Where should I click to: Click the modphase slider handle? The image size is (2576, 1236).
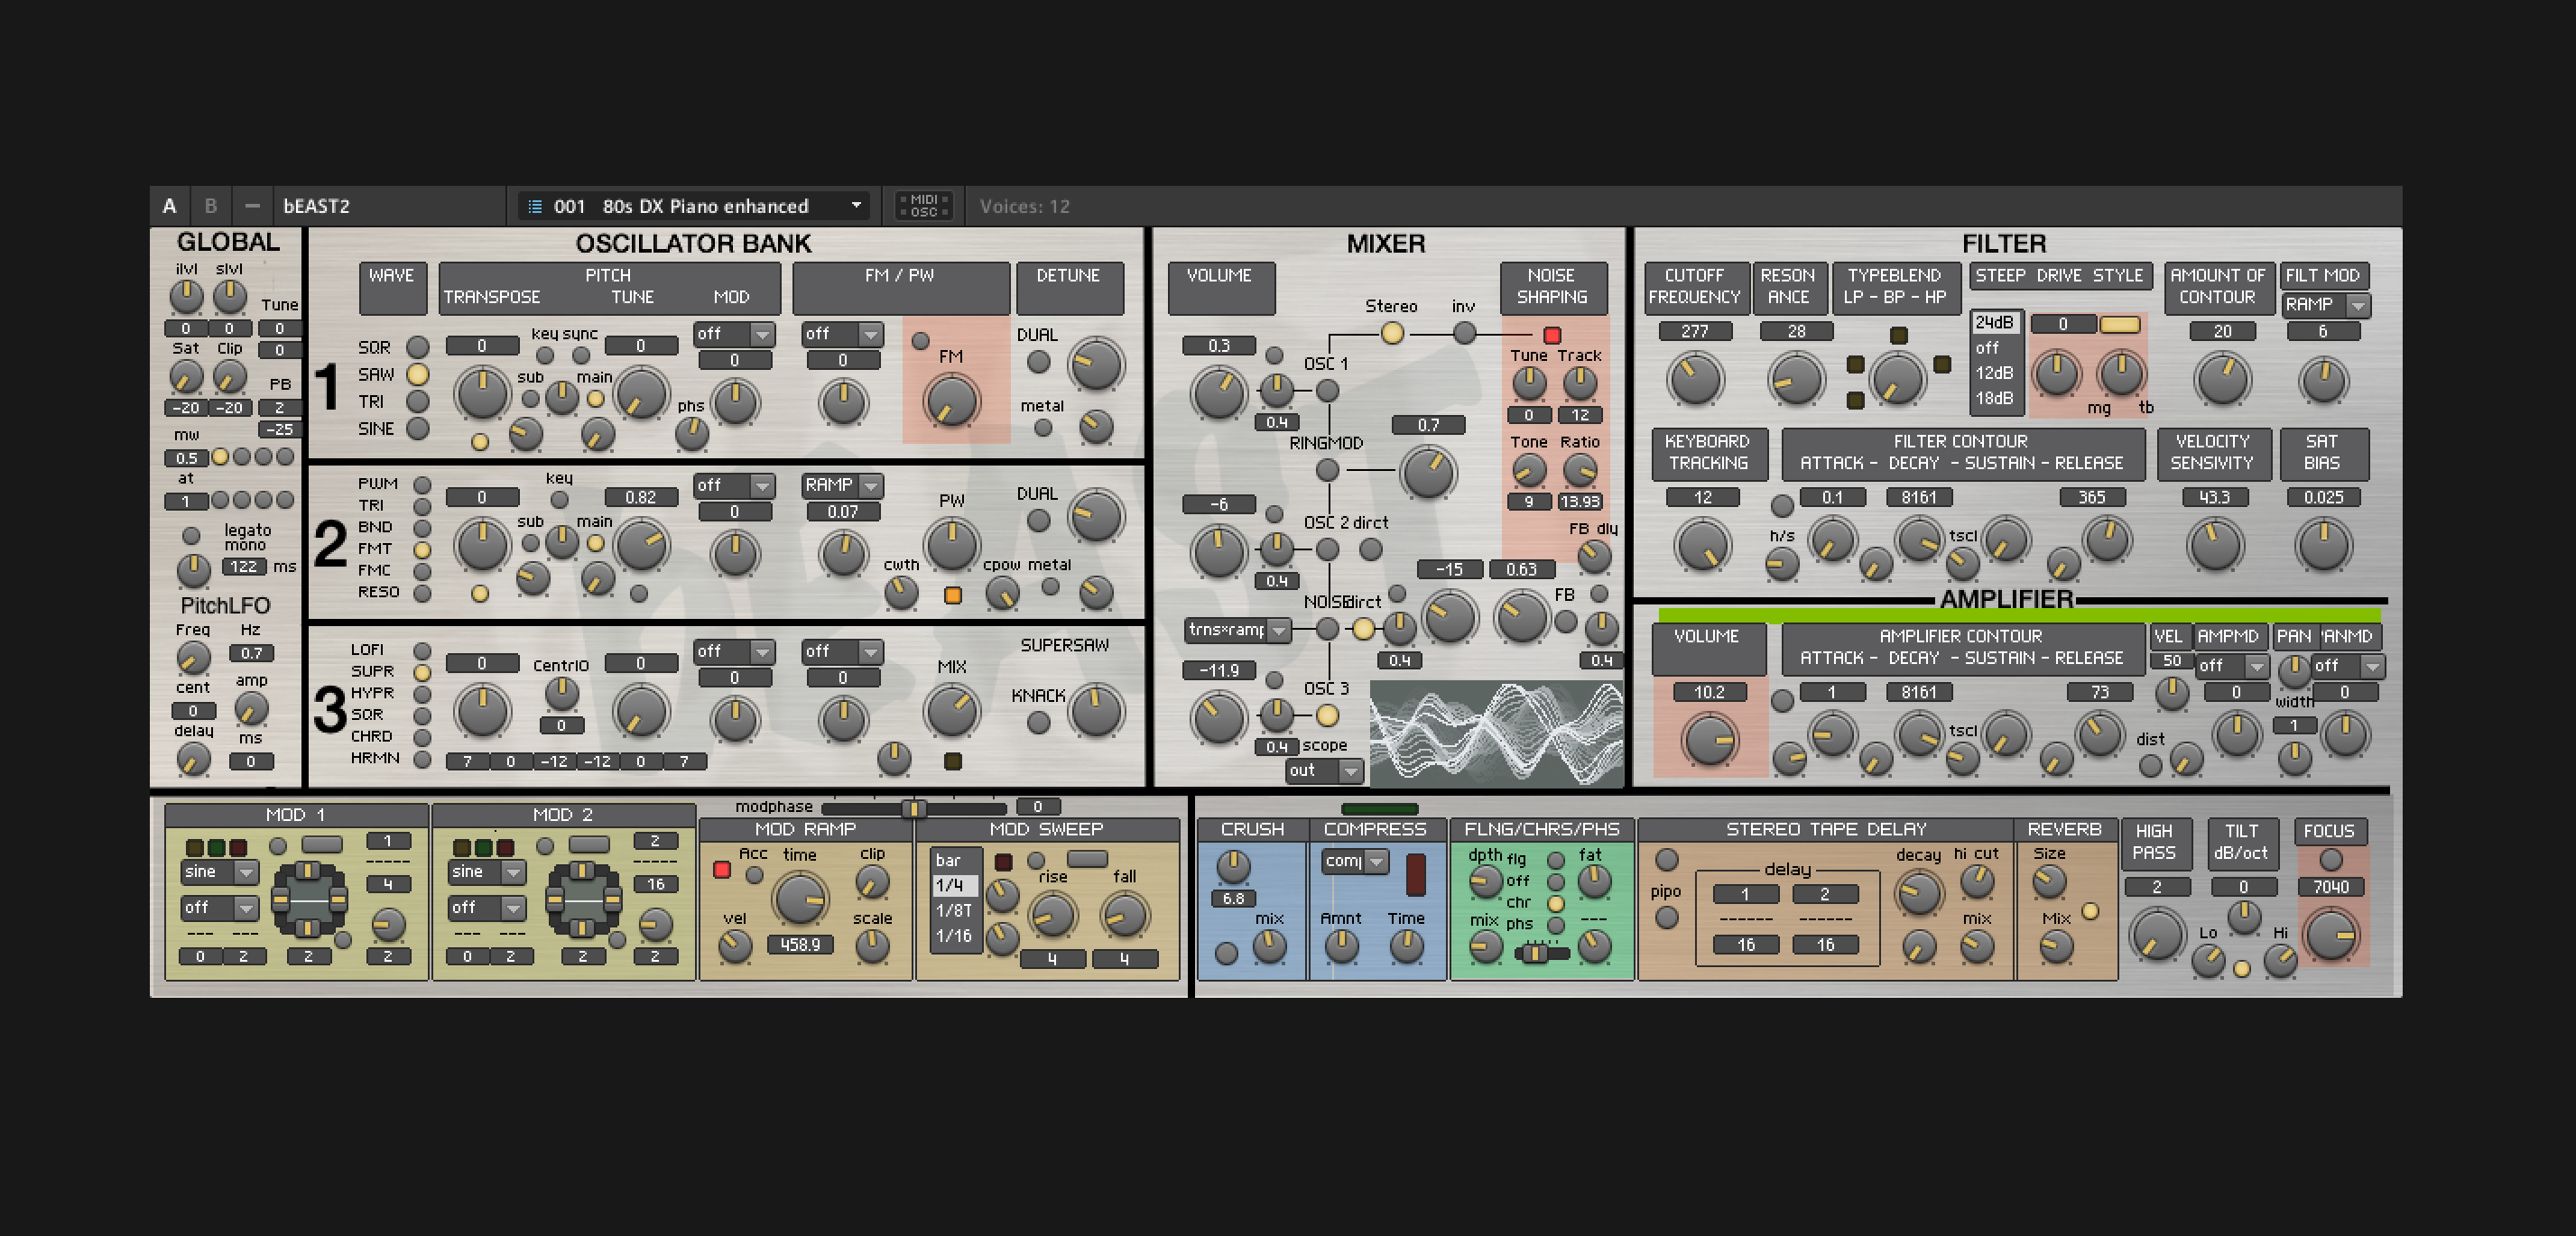(913, 807)
